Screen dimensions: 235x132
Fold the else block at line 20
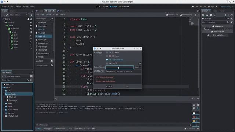(68, 87)
